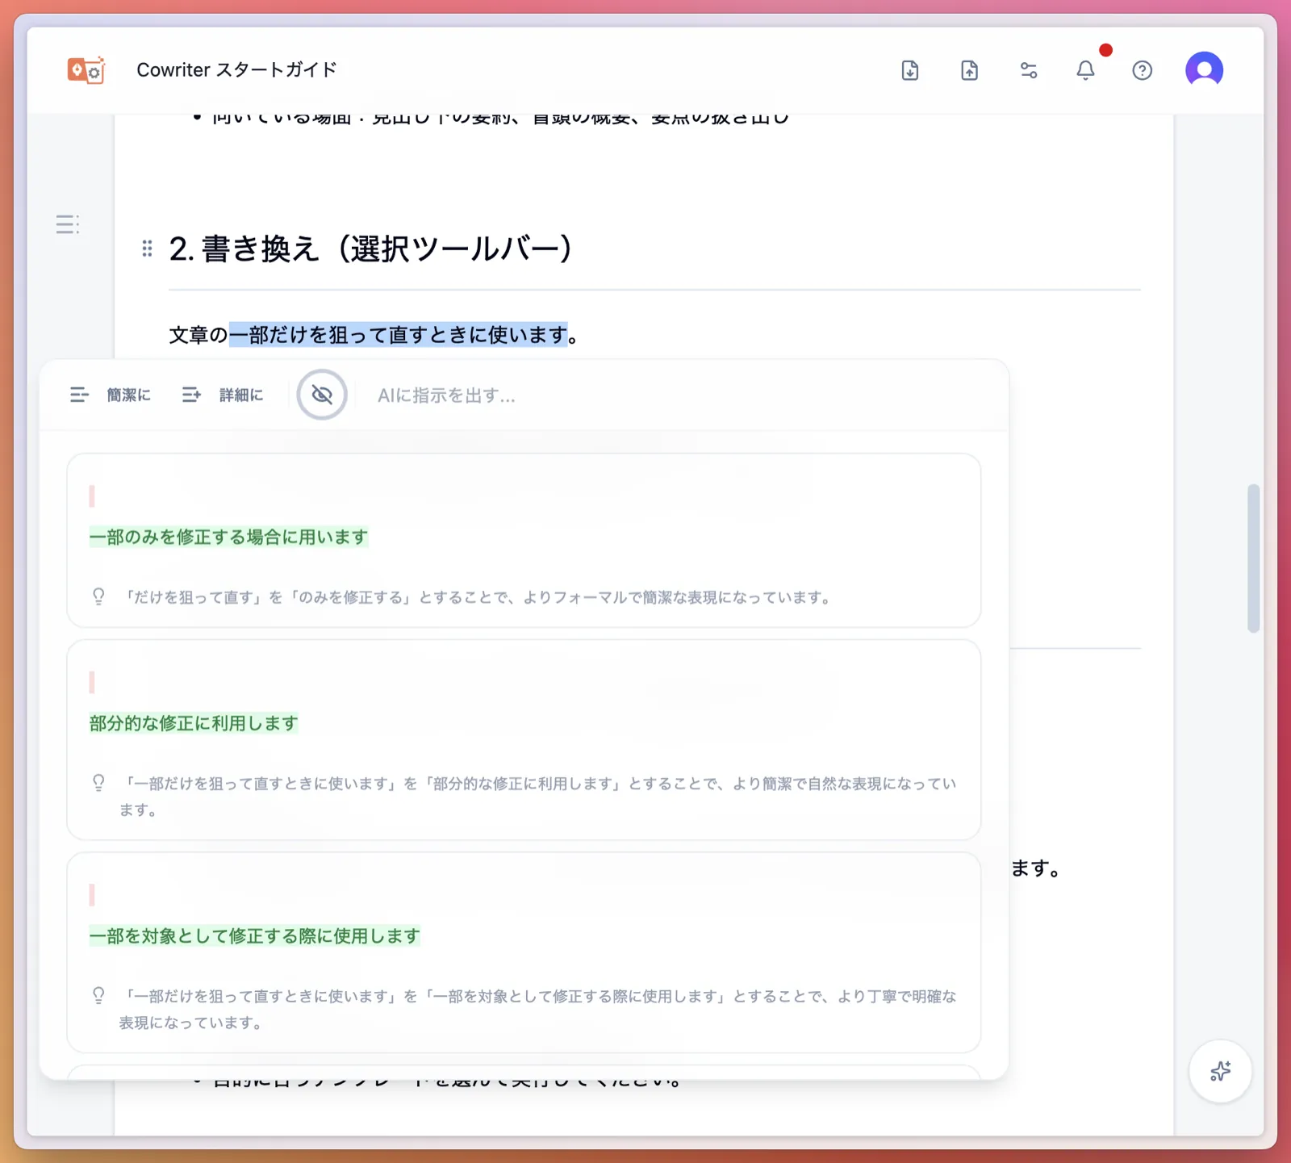Open the AI sparkle assistant button
1291x1163 pixels.
coord(1219,1071)
